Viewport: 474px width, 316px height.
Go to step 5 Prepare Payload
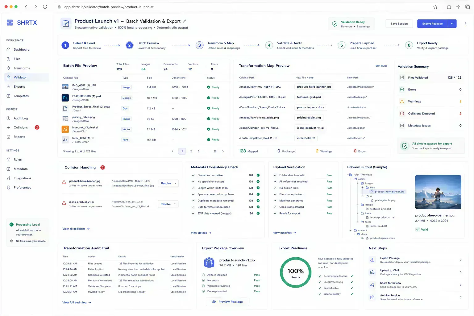(x=357, y=45)
